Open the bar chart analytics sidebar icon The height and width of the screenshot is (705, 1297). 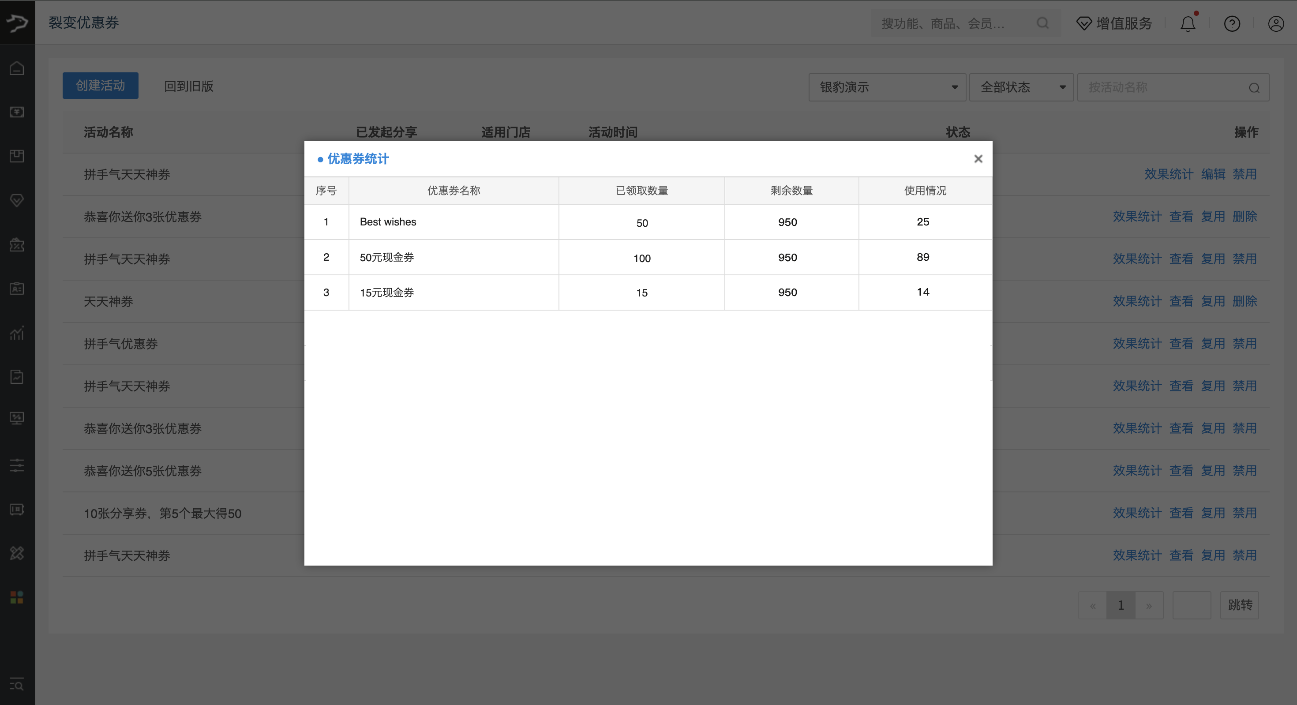tap(17, 333)
